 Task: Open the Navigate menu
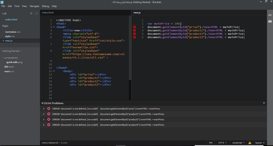(x=34, y=6)
